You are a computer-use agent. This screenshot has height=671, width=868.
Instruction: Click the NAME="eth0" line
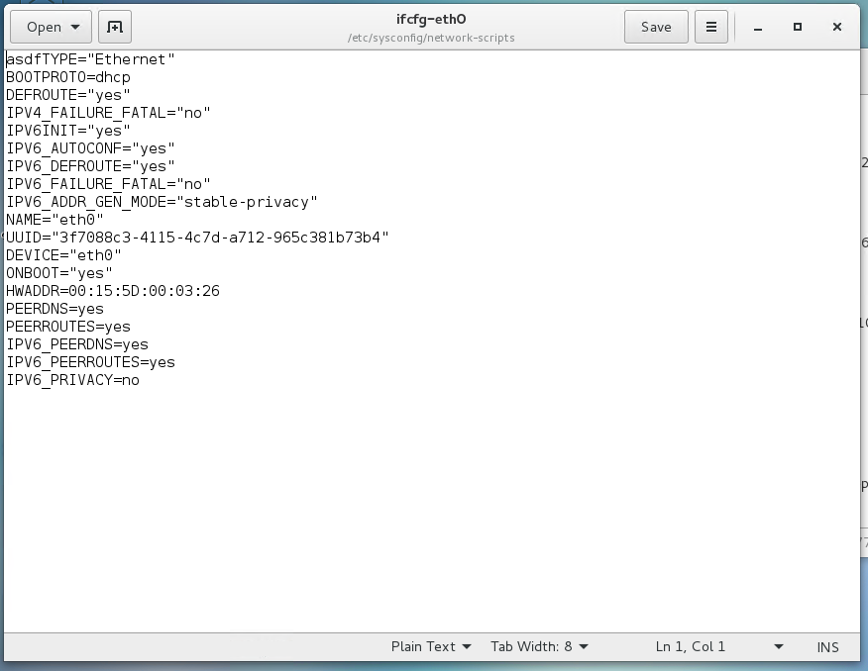pyautogui.click(x=54, y=220)
